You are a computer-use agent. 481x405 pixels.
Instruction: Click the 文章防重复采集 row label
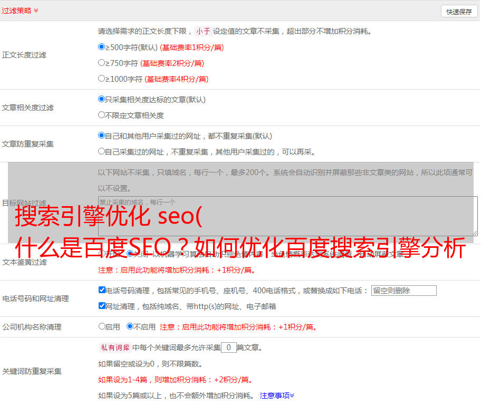pyautogui.click(x=27, y=144)
